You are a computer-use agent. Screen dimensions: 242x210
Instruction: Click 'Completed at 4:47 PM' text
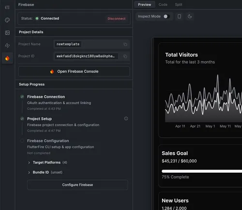coord(44,130)
